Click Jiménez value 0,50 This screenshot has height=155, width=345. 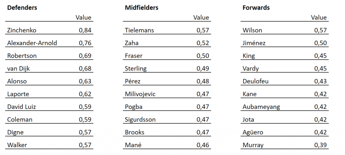321,43
